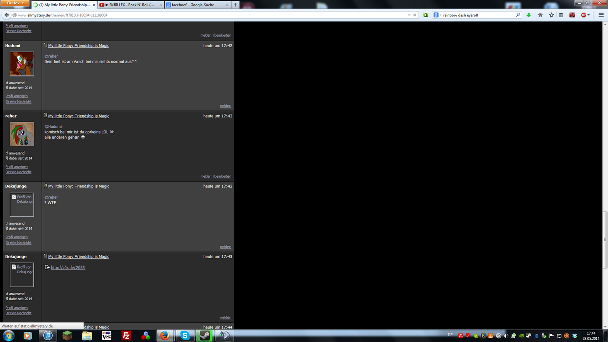Screen dimensions: 608x342
Task: Open reher's pony avatar image
Action: (x=22, y=134)
